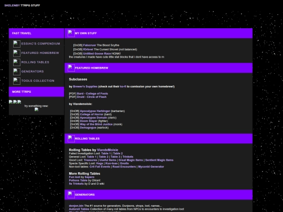283x212 pixels.
Task: Click the 'More TTRPG' sidebar heading
Action: click(x=21, y=92)
